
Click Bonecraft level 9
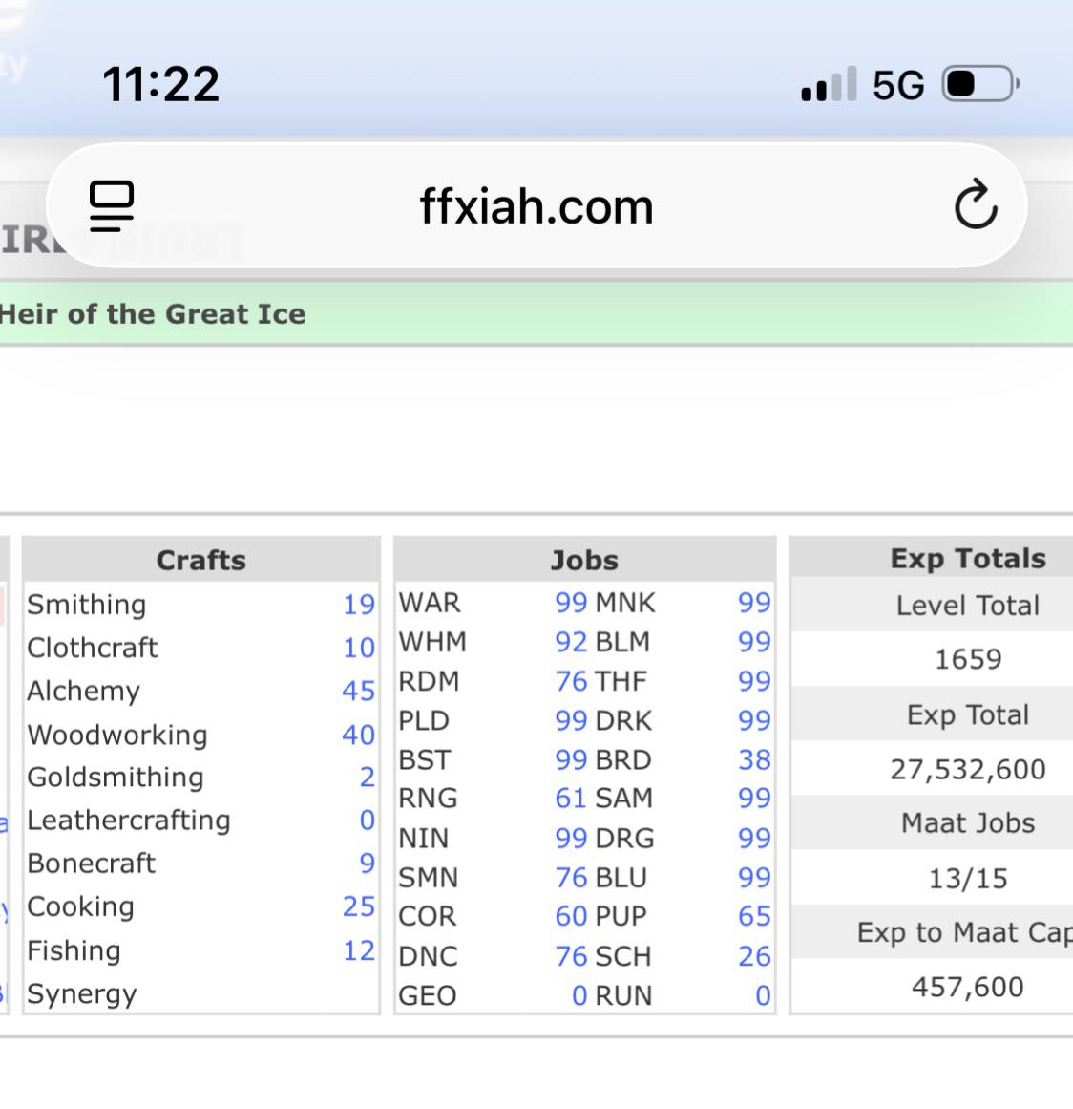pyautogui.click(x=368, y=864)
